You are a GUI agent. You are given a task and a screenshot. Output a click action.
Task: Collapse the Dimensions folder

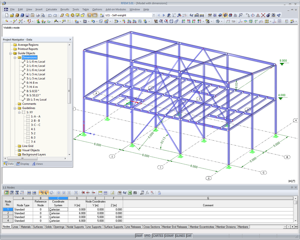15,58
